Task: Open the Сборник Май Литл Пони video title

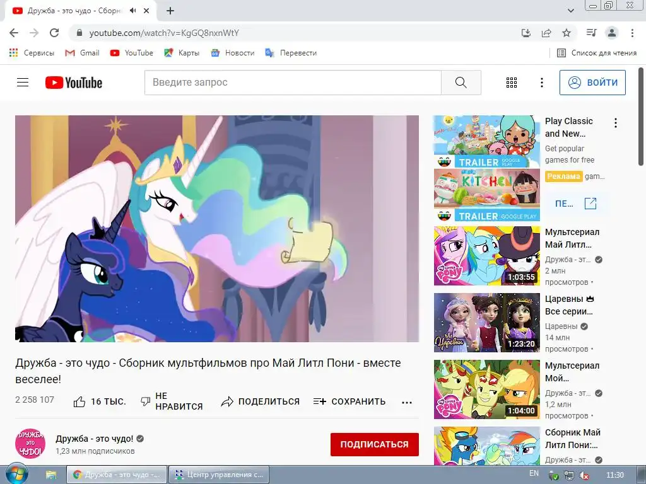Action: click(x=573, y=439)
